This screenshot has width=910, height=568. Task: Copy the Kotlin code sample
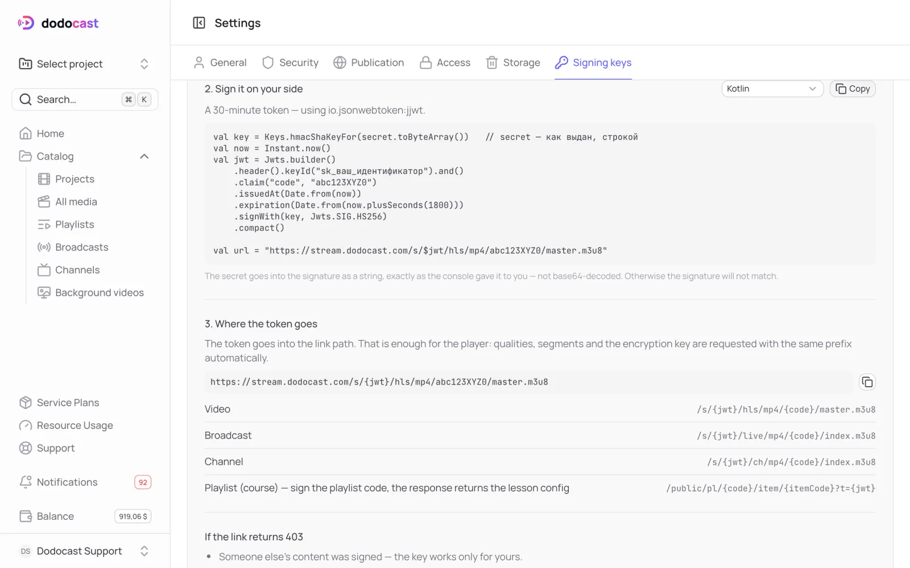[853, 89]
